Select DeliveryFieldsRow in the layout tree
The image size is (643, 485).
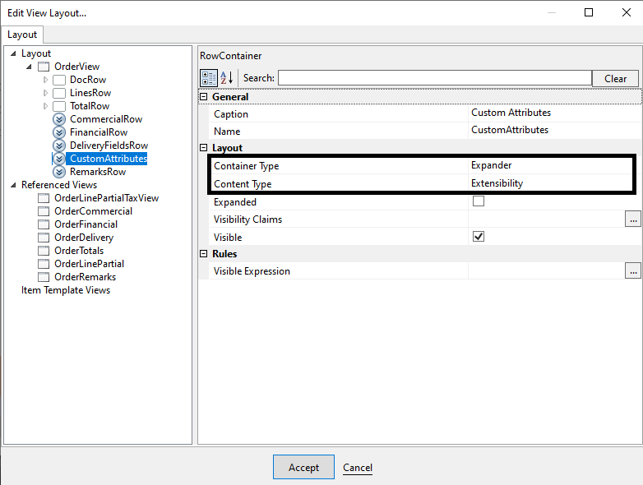coord(109,145)
